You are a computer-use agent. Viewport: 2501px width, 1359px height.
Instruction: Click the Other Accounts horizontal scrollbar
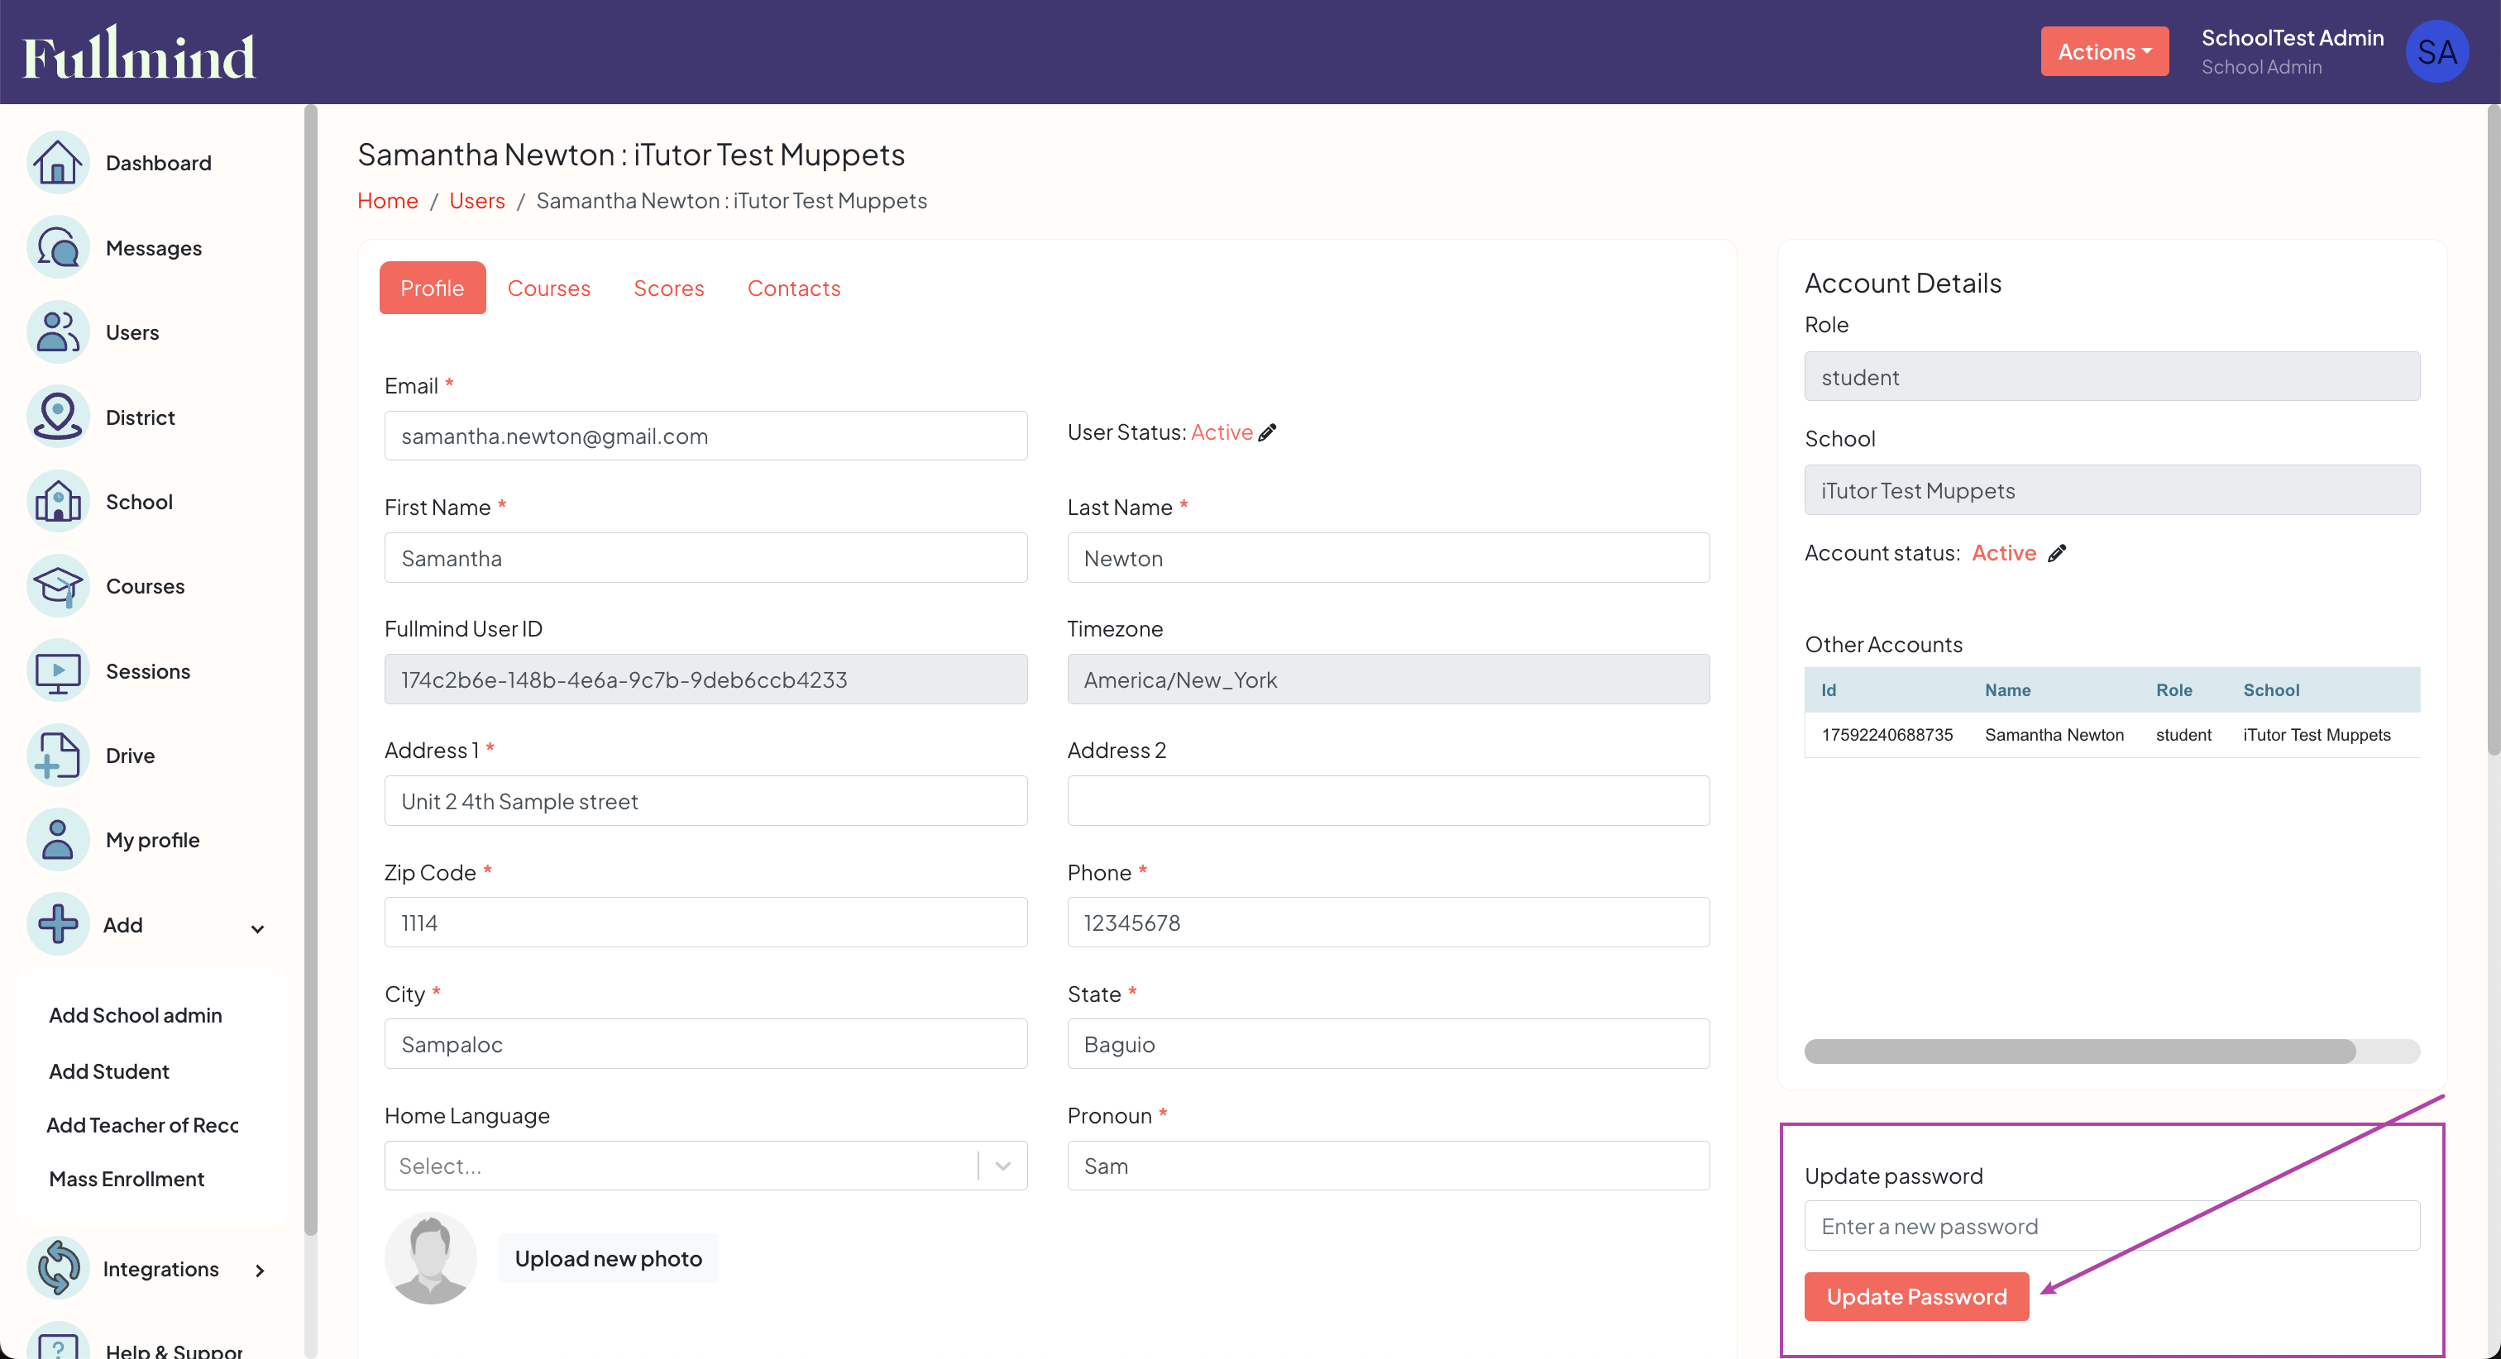point(2080,1051)
